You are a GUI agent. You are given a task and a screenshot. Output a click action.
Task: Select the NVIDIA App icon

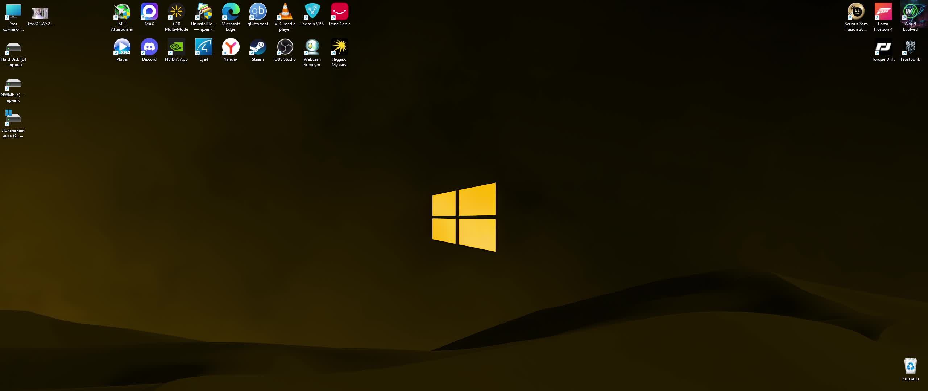[x=176, y=47]
